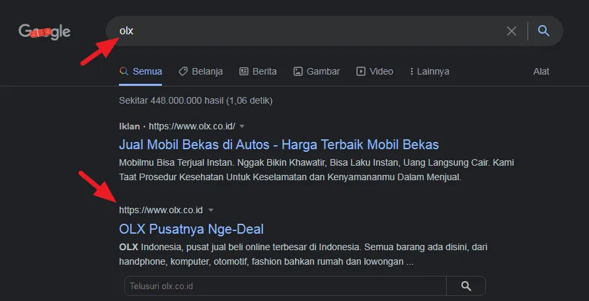
Task: Expand the arrow beside https://www.olx.co.id
Action: (211, 210)
